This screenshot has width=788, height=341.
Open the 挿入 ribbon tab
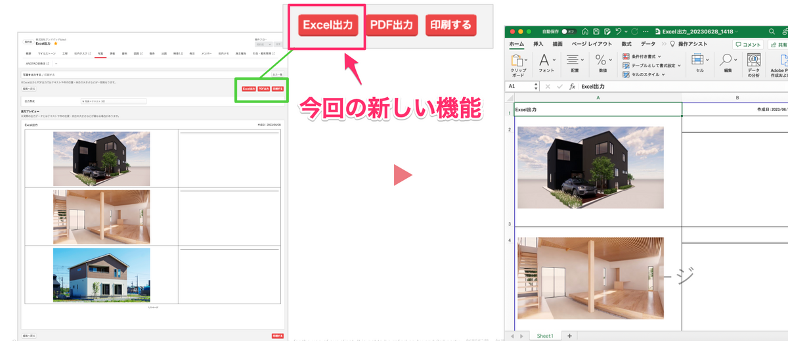[x=538, y=44]
